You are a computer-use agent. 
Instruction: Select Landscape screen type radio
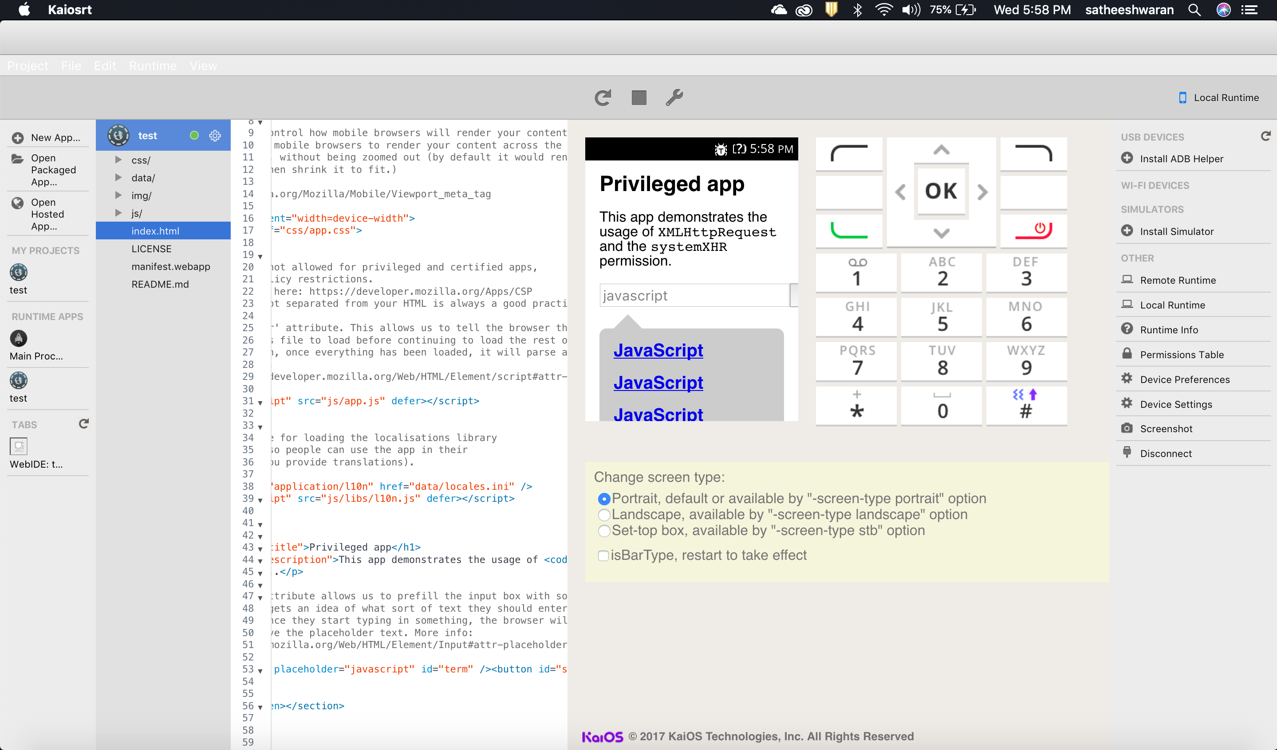(603, 515)
